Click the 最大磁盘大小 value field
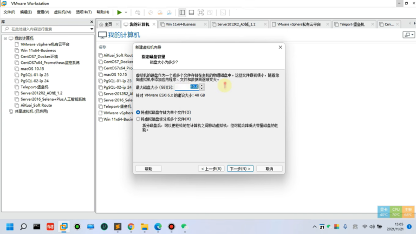Image resolution: width=416 pixels, height=234 pixels. tap(187, 87)
